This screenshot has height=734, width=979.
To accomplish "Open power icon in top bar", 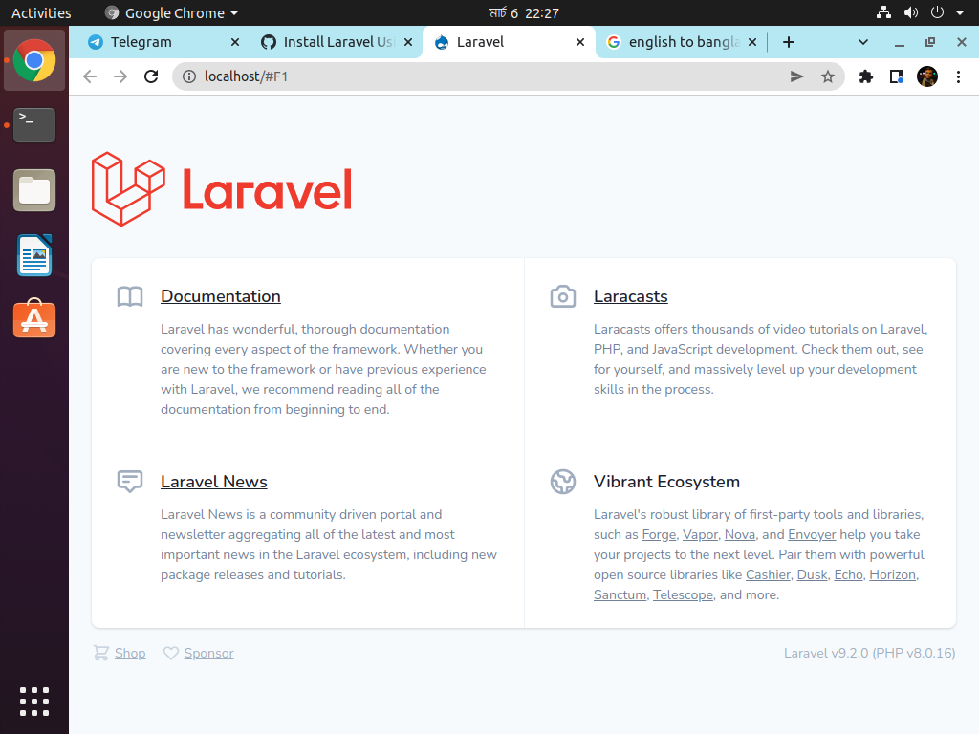I will pos(937,12).
